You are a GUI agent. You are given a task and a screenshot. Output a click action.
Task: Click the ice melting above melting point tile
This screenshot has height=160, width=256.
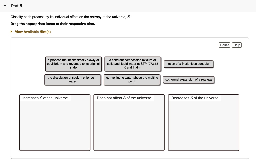tap(132, 80)
